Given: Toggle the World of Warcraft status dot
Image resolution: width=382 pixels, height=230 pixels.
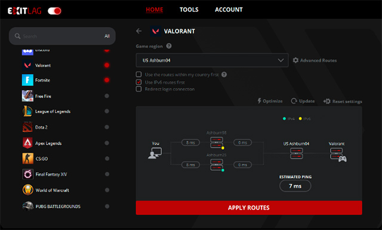Looking at the screenshot, I should [x=107, y=190].
